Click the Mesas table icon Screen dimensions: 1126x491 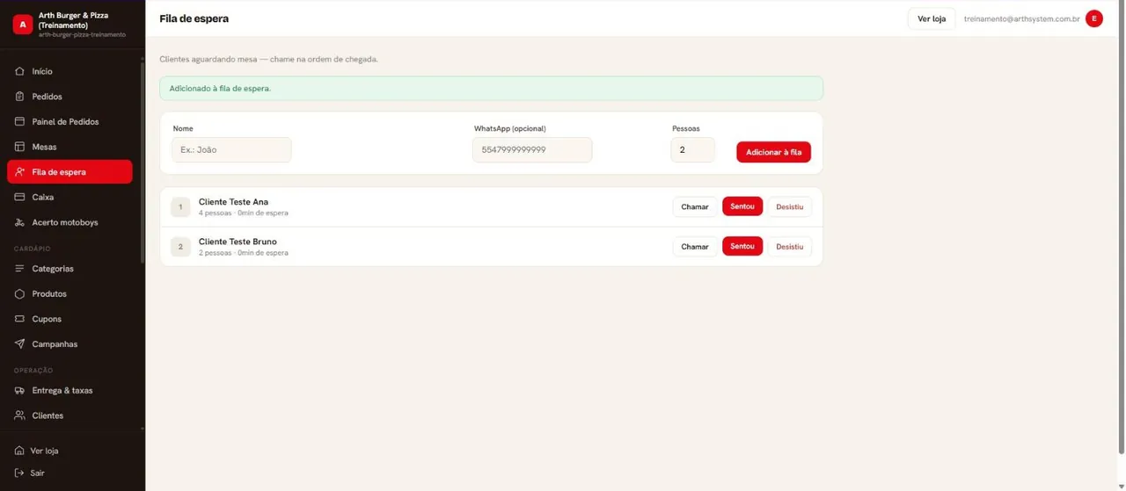19,147
